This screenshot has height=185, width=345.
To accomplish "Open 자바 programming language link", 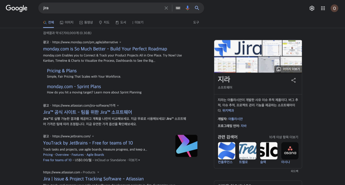I will click(243, 126).
